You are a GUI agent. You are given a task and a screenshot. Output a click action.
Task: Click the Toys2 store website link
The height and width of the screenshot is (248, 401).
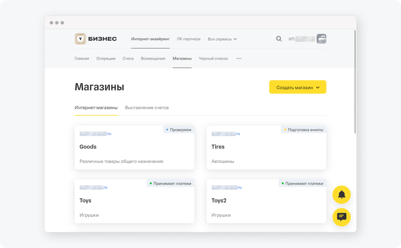point(226,187)
